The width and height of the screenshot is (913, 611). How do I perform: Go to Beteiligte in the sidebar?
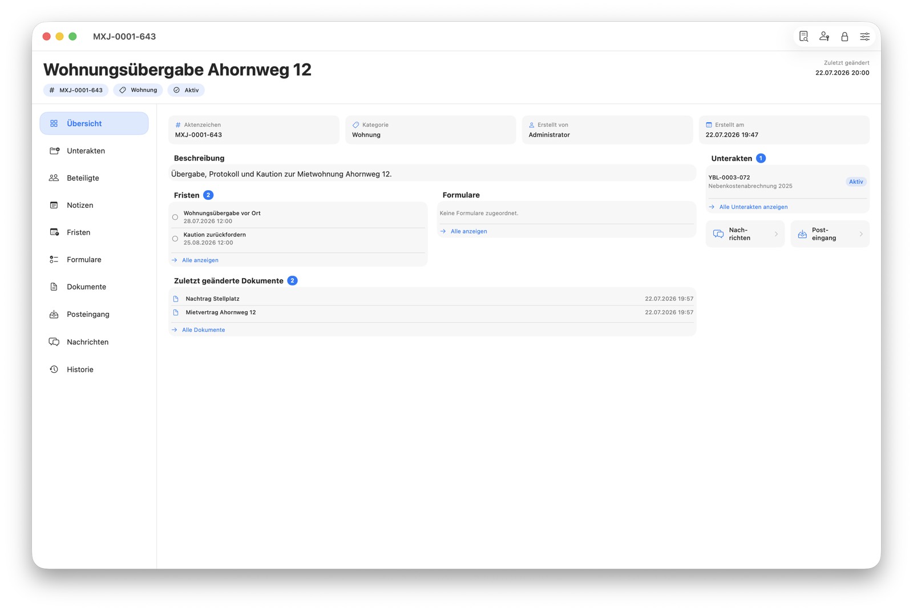coord(94,178)
